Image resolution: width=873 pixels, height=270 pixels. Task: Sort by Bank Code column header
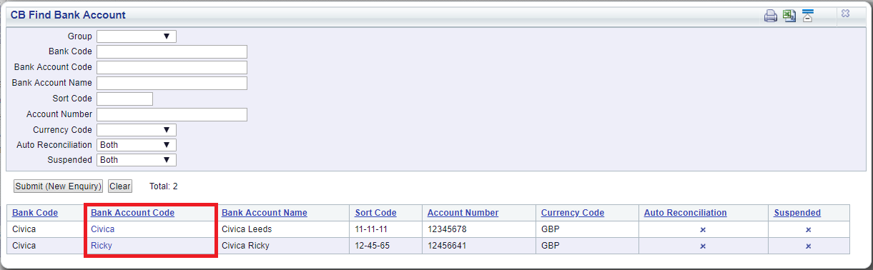pos(35,213)
